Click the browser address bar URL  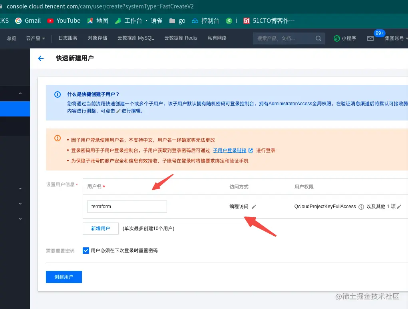(100, 6)
